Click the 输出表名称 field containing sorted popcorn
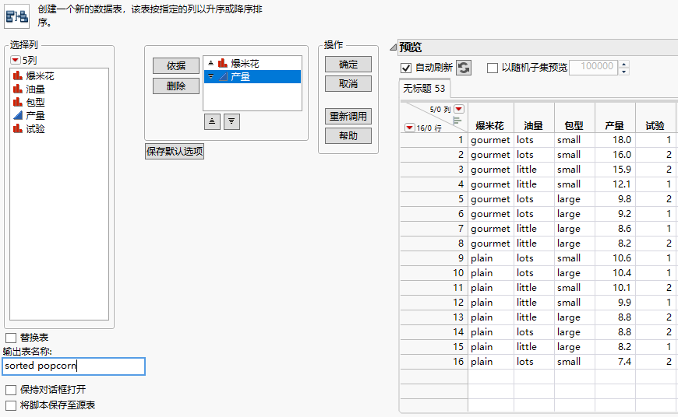Image resolution: width=678 pixels, height=417 pixels. (x=73, y=366)
